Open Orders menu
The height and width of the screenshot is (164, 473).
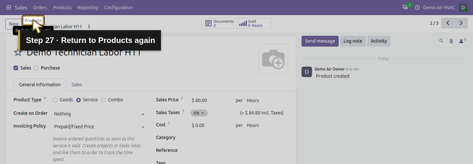(40, 8)
